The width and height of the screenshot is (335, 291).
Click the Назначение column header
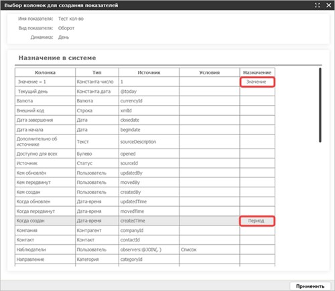click(x=257, y=72)
